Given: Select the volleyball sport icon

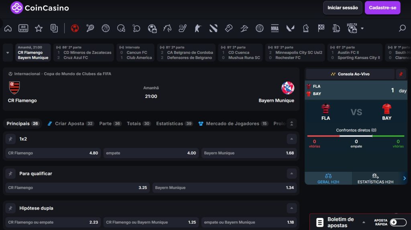Looking at the screenshot, I should [260, 28].
